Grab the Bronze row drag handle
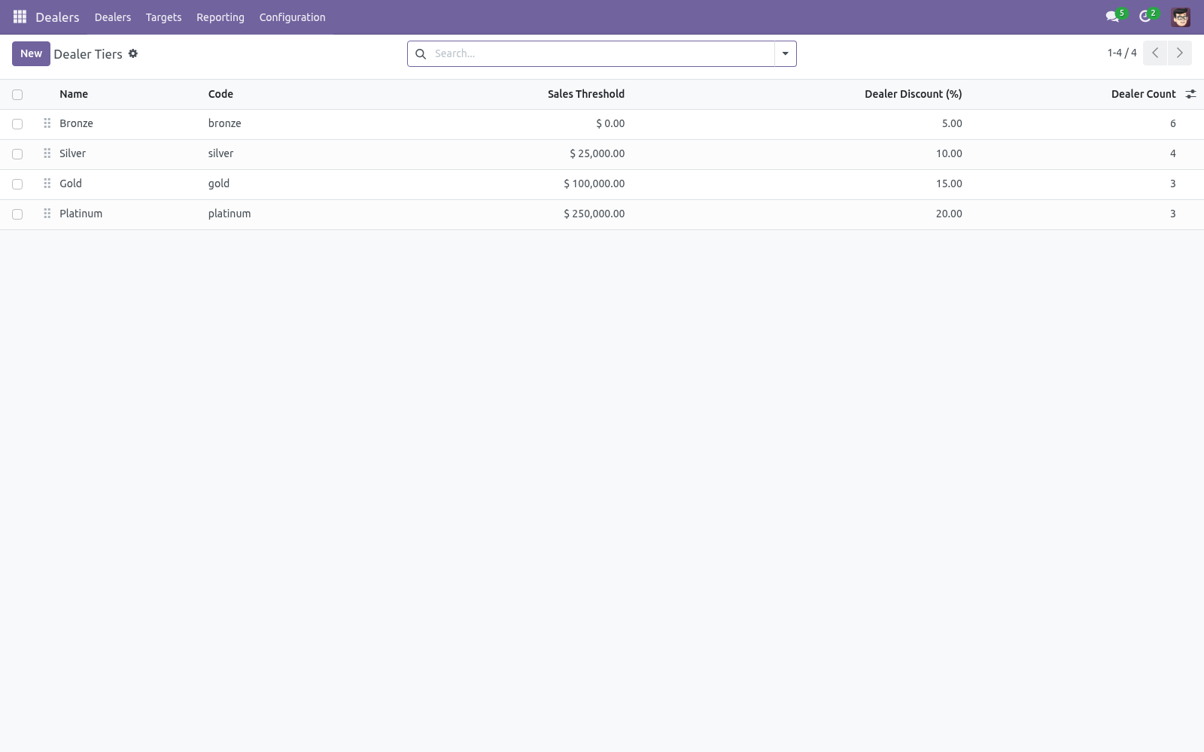Image resolution: width=1204 pixels, height=752 pixels. [47, 123]
